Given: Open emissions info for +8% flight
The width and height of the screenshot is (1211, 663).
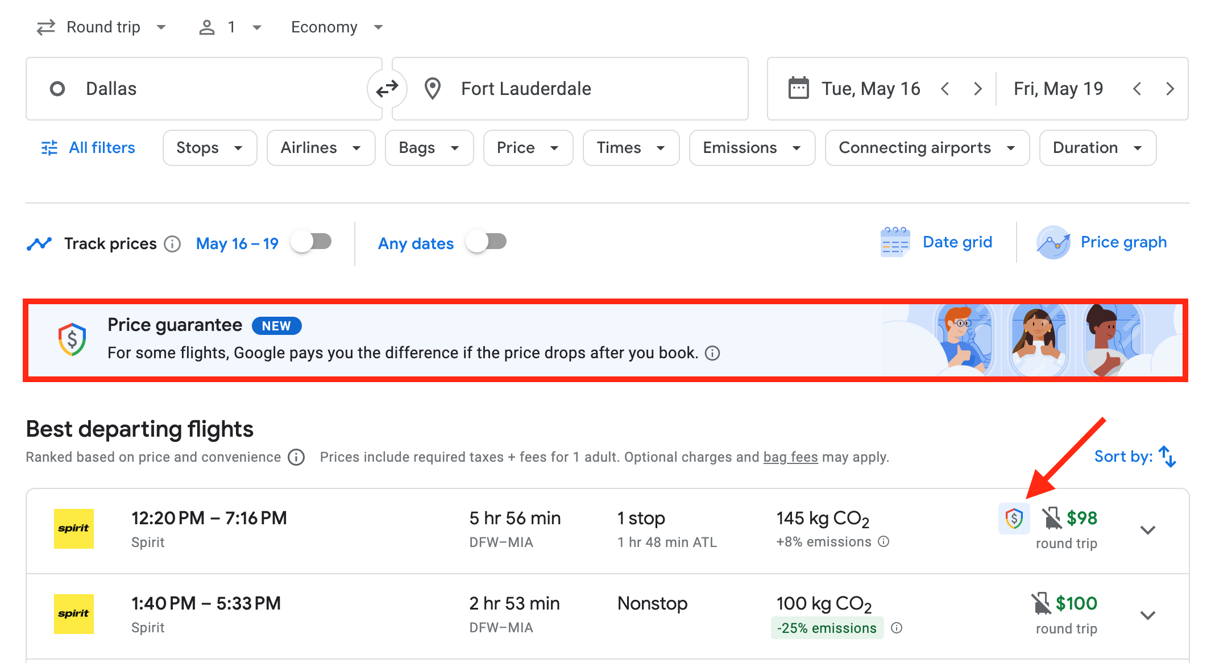Looking at the screenshot, I should coord(884,541).
